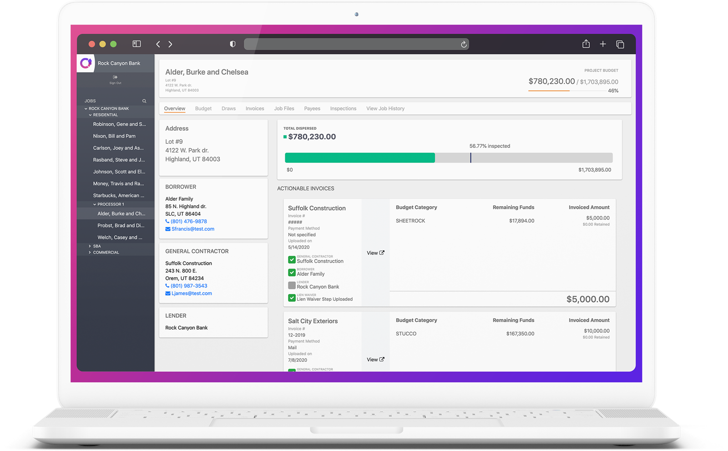
Task: Click the browser address bar
Action: pos(356,44)
